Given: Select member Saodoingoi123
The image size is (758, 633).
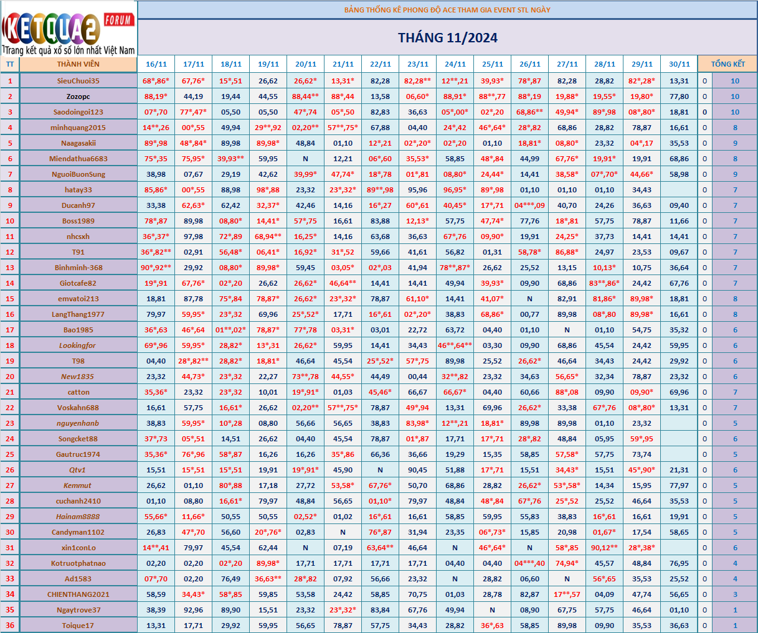Looking at the screenshot, I should point(78,112).
